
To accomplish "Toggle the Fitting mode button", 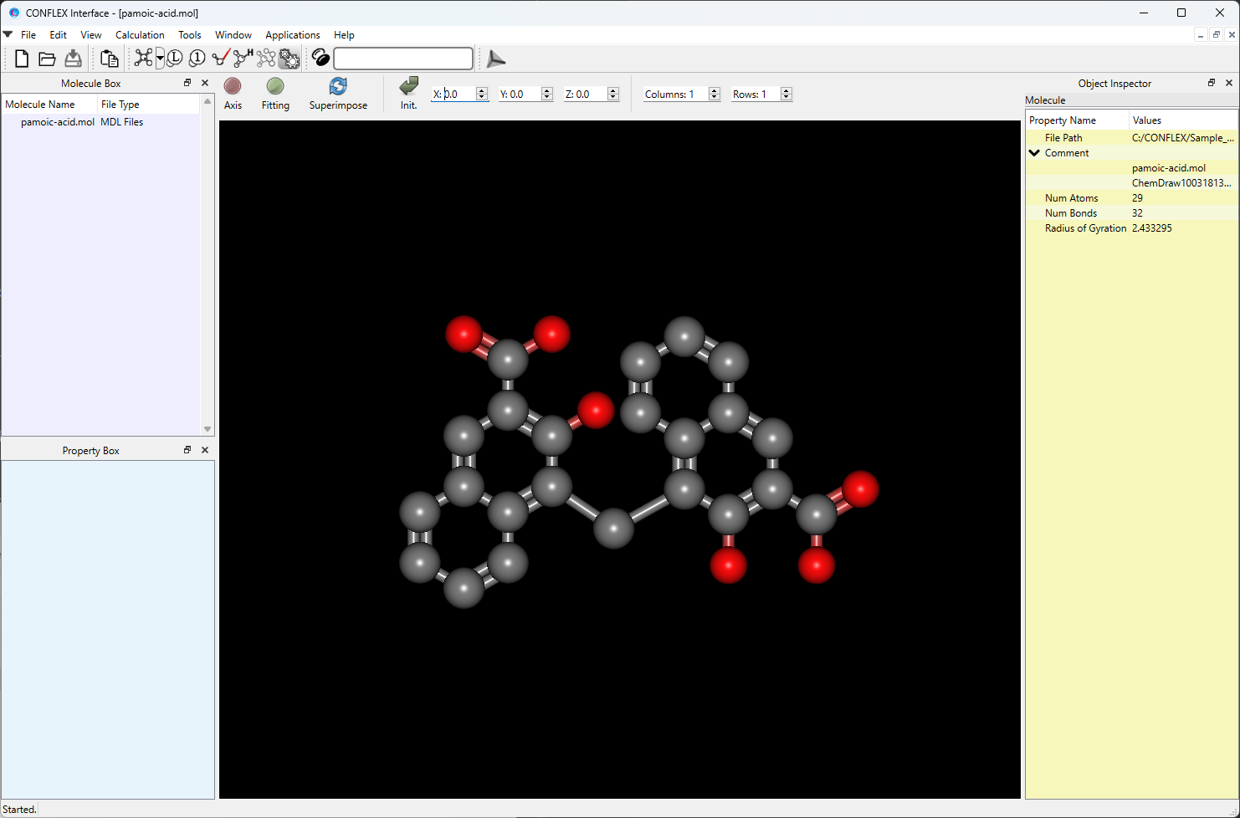I will point(275,86).
